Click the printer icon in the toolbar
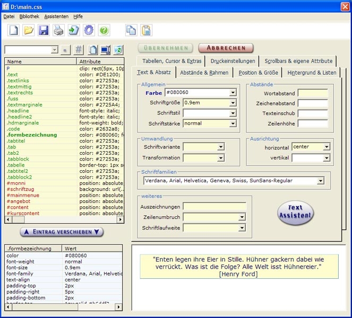The height and width of the screenshot is (318, 352). [58, 30]
